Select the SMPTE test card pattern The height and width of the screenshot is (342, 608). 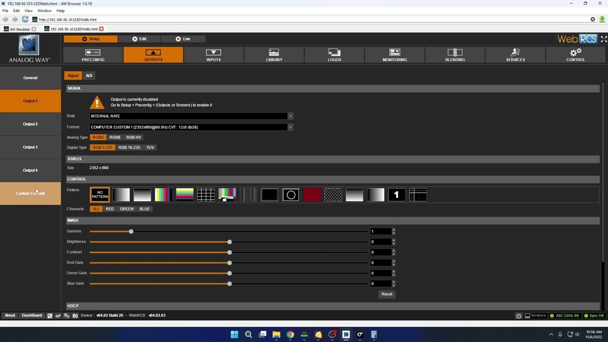(227, 195)
